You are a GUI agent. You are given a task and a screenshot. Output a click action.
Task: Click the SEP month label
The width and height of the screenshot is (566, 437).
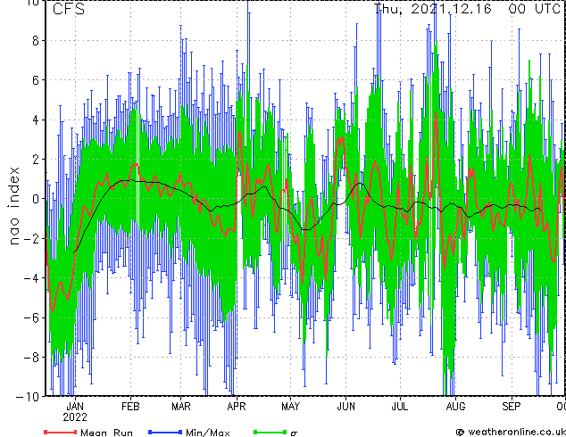pyautogui.click(x=512, y=407)
